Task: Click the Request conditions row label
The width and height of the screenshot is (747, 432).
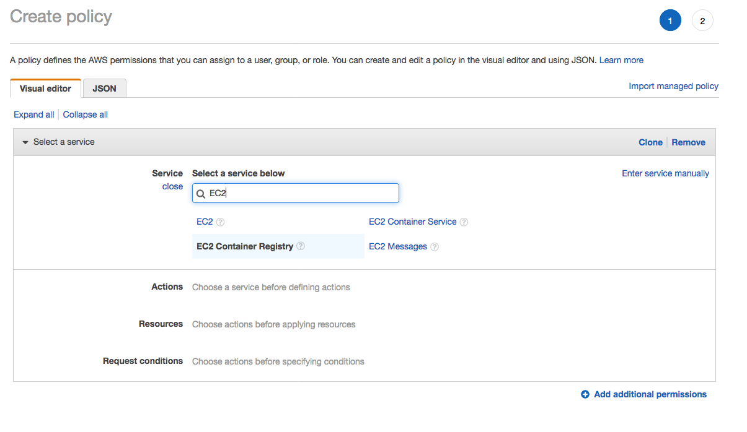Action: (x=143, y=361)
